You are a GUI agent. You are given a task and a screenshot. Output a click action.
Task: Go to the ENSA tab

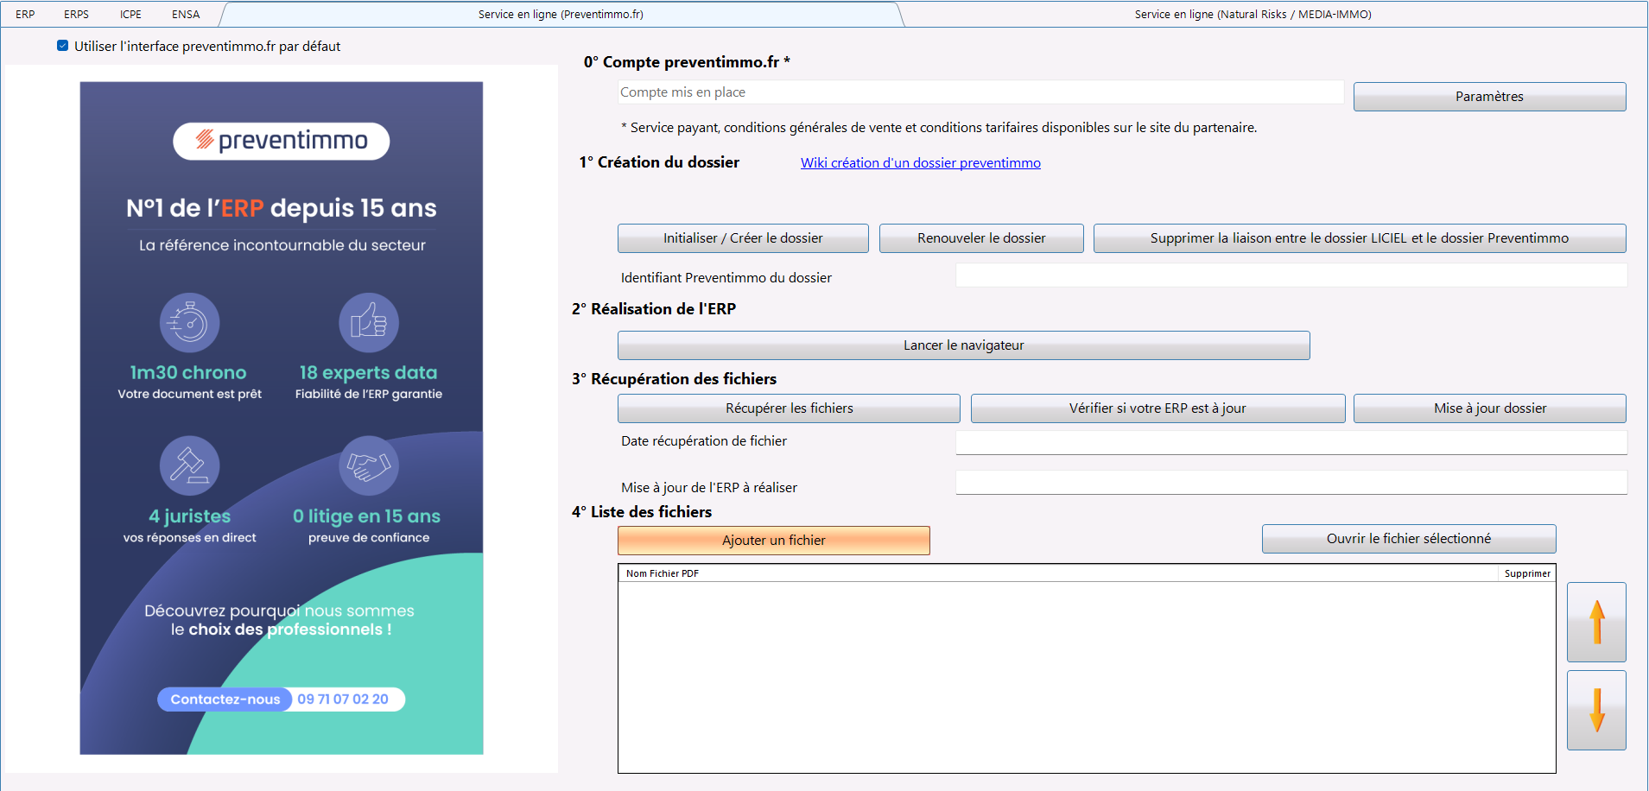coord(186,15)
